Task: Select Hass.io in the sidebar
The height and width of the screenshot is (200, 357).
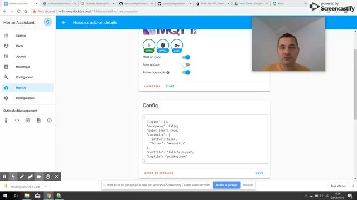Action: click(x=28, y=88)
